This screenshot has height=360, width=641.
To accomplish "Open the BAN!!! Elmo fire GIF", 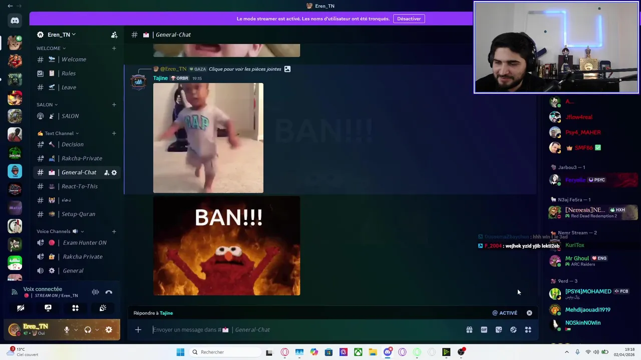I will pos(227,245).
